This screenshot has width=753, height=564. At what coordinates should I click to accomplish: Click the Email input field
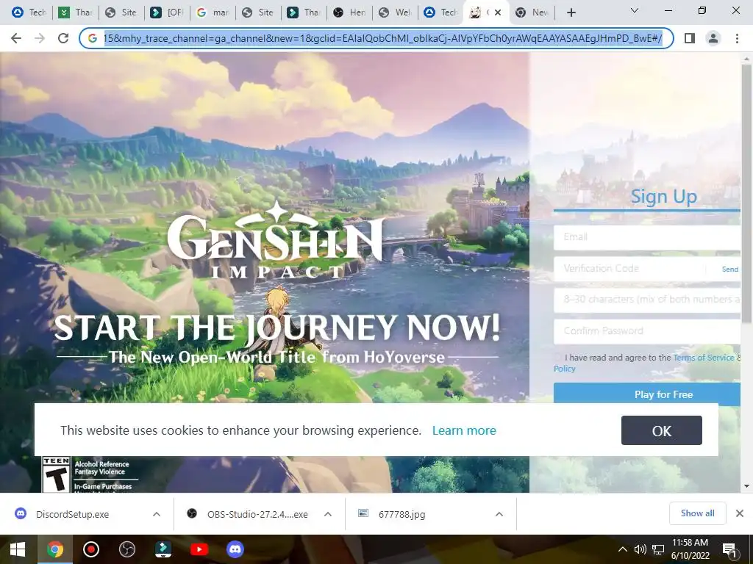click(647, 237)
